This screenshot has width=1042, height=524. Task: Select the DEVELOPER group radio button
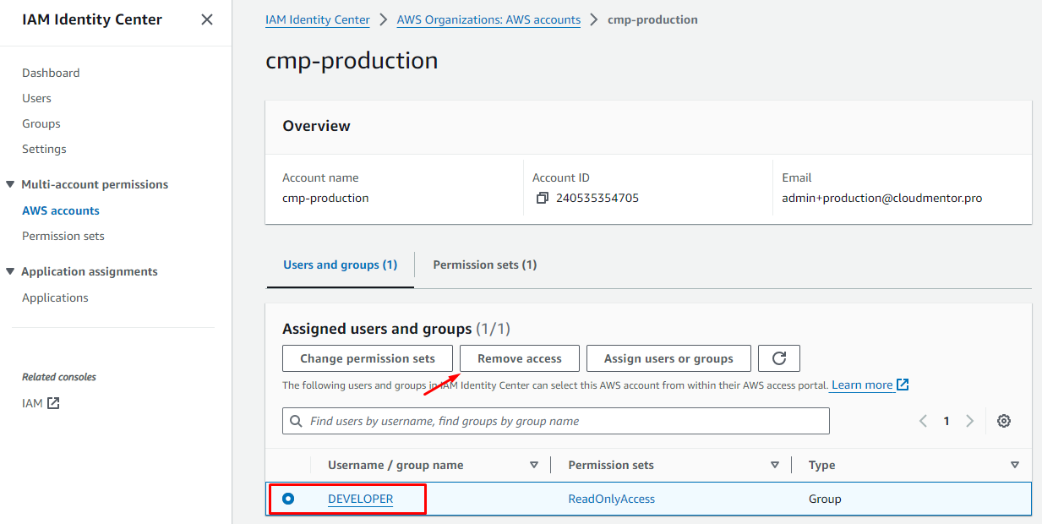pyautogui.click(x=288, y=499)
